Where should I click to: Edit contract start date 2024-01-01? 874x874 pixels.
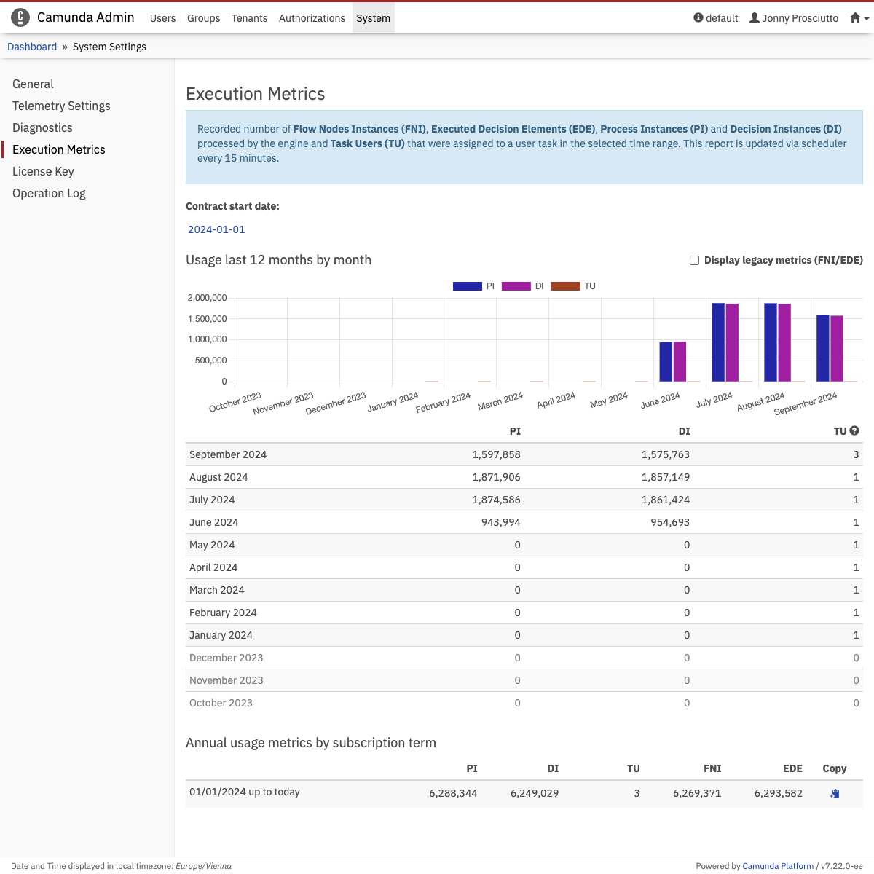[216, 229]
